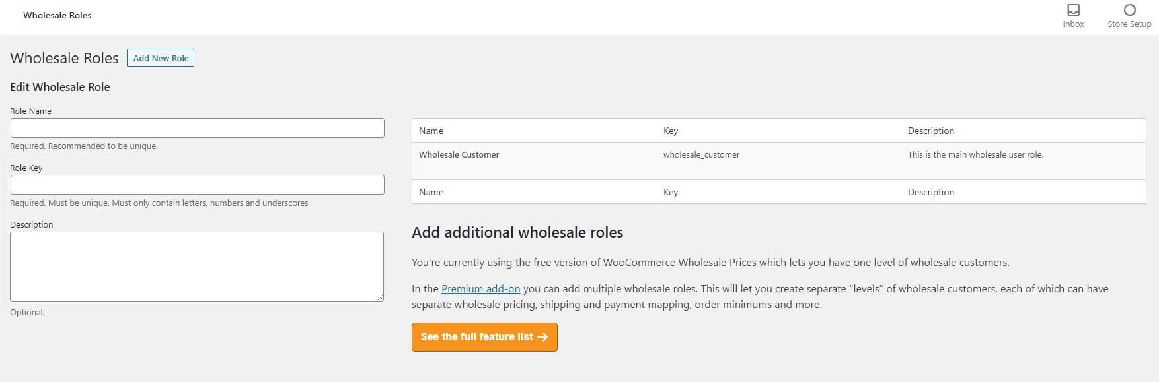Click inside the Description text area
The image size is (1159, 382).
[x=197, y=267]
